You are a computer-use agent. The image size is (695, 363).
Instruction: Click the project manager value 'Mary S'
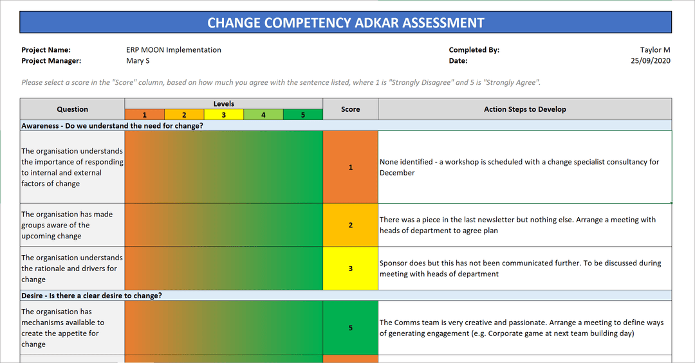(138, 61)
